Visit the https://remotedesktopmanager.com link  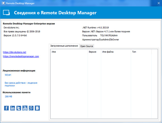point(21,56)
